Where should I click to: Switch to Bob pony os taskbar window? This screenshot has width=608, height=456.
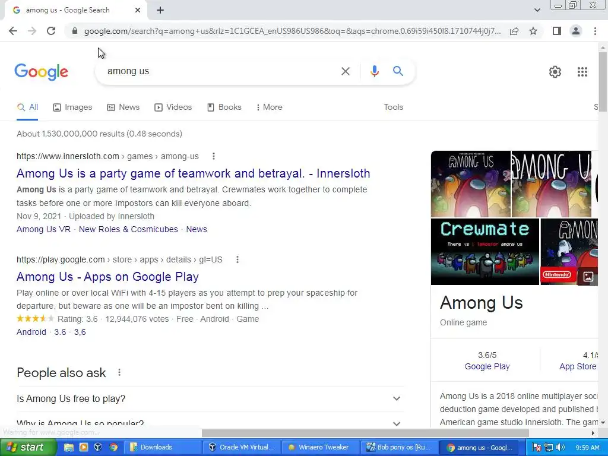point(399,448)
